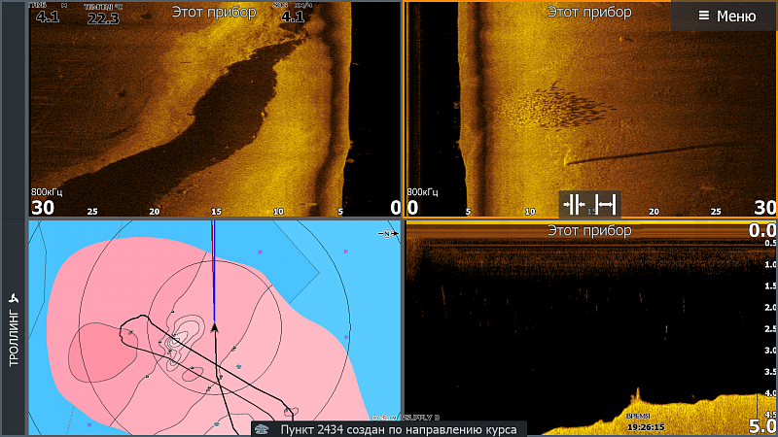Open right SideScan source Этот прибор
778x437 pixels.
tap(589, 12)
